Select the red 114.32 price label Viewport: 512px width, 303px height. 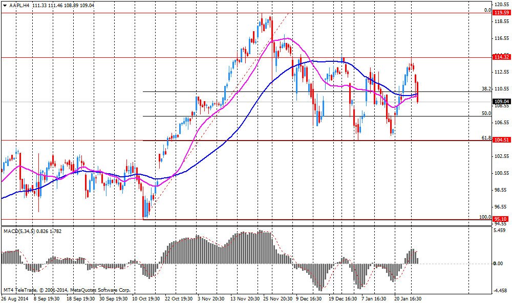tap(502, 57)
